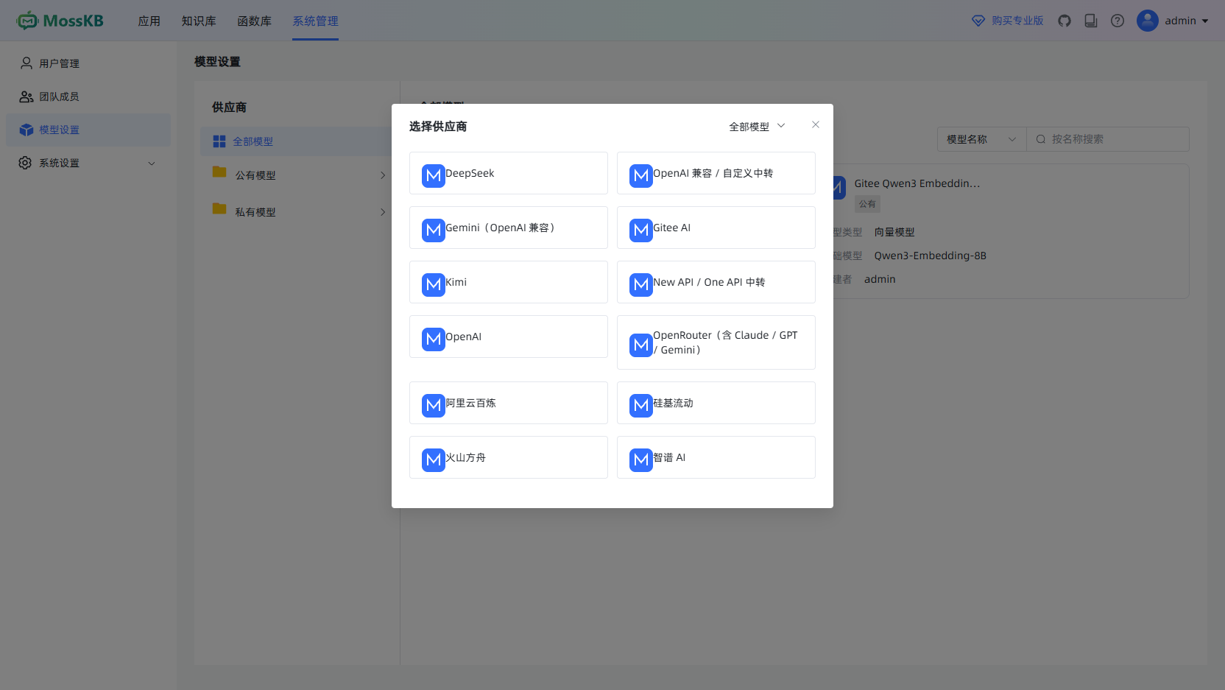
Task: Click the 火山方舟 provider icon
Action: click(x=434, y=460)
